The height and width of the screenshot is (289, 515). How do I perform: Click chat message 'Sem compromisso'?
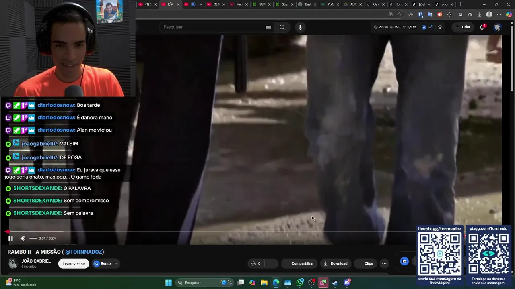86,201
